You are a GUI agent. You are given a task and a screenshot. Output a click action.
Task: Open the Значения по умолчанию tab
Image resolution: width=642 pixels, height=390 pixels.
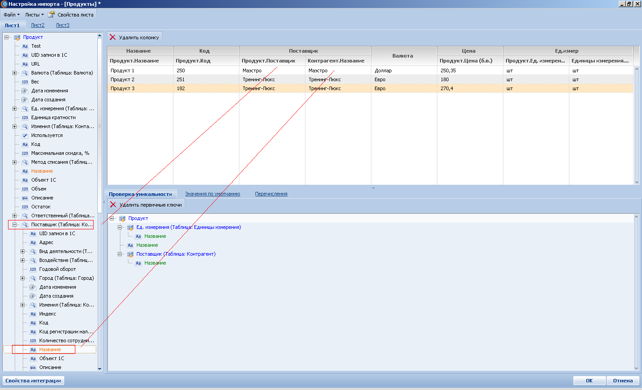[x=213, y=194]
